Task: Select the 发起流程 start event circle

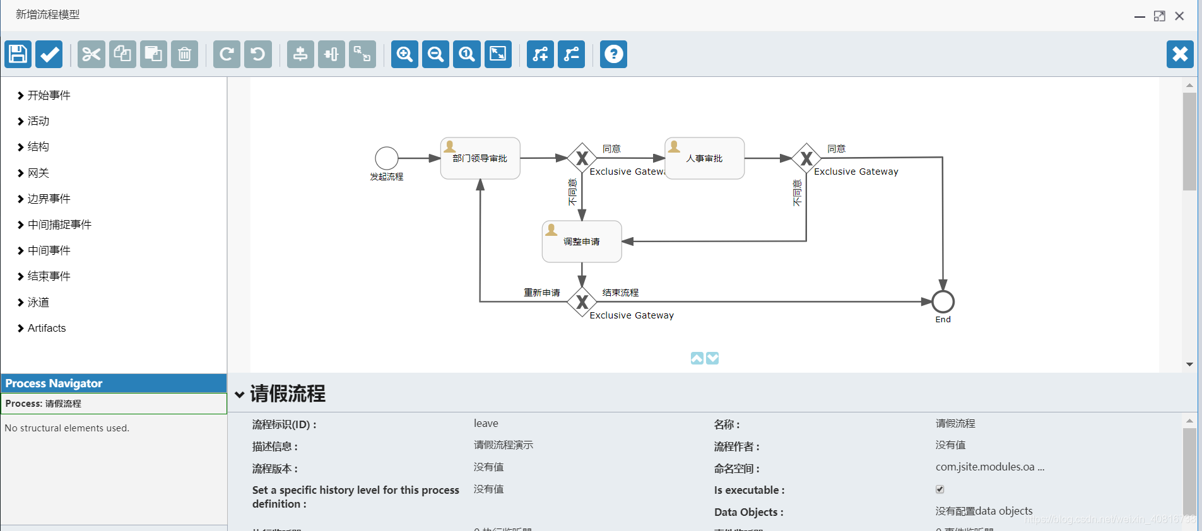Action: (387, 158)
